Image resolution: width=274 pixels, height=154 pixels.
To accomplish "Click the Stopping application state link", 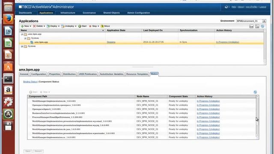I will pos(111,42).
